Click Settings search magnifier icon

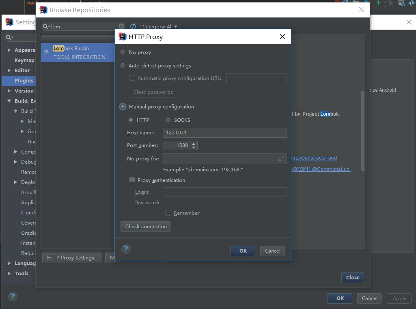pyautogui.click(x=9, y=37)
